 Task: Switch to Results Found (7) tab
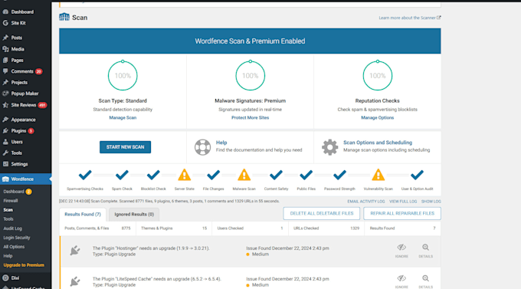pyautogui.click(x=83, y=215)
